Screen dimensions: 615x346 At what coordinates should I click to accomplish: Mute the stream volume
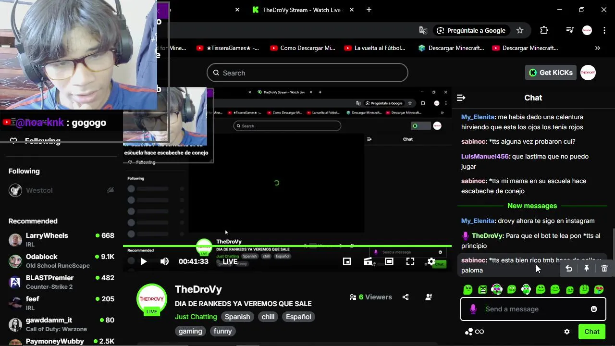coord(164,261)
